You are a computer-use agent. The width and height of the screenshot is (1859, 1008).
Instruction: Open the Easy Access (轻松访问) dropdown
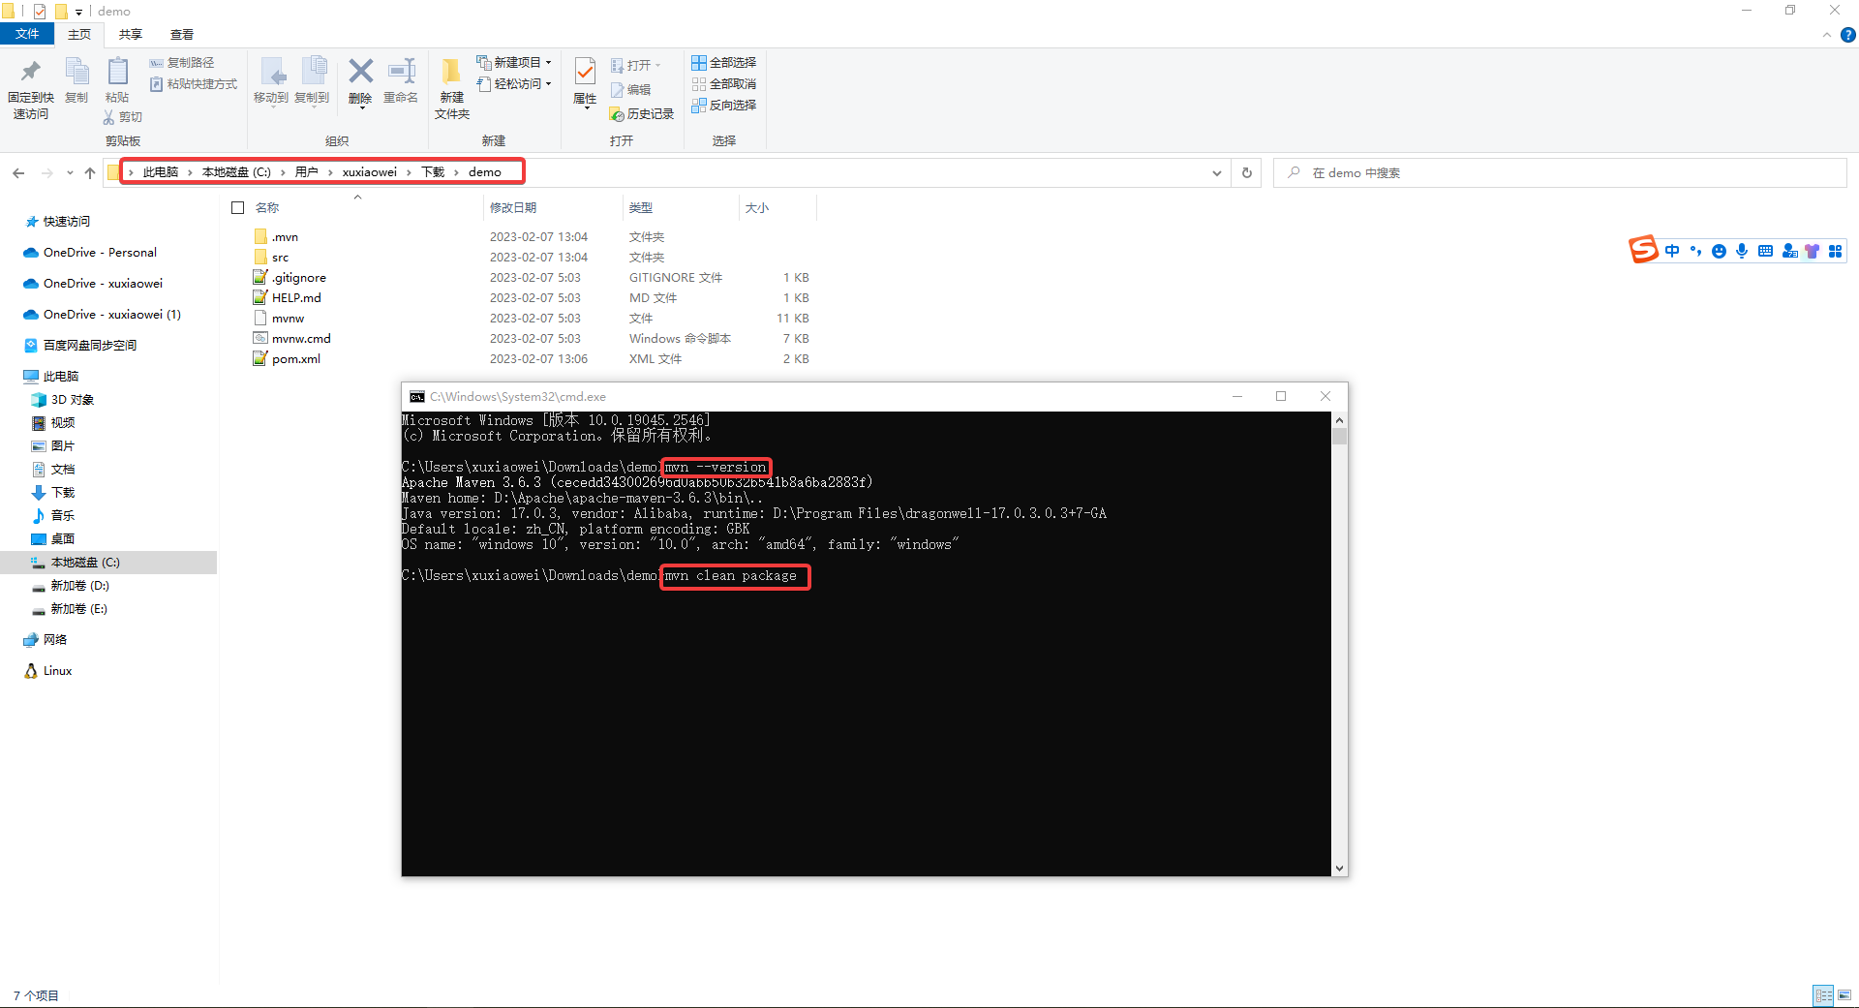pos(515,84)
